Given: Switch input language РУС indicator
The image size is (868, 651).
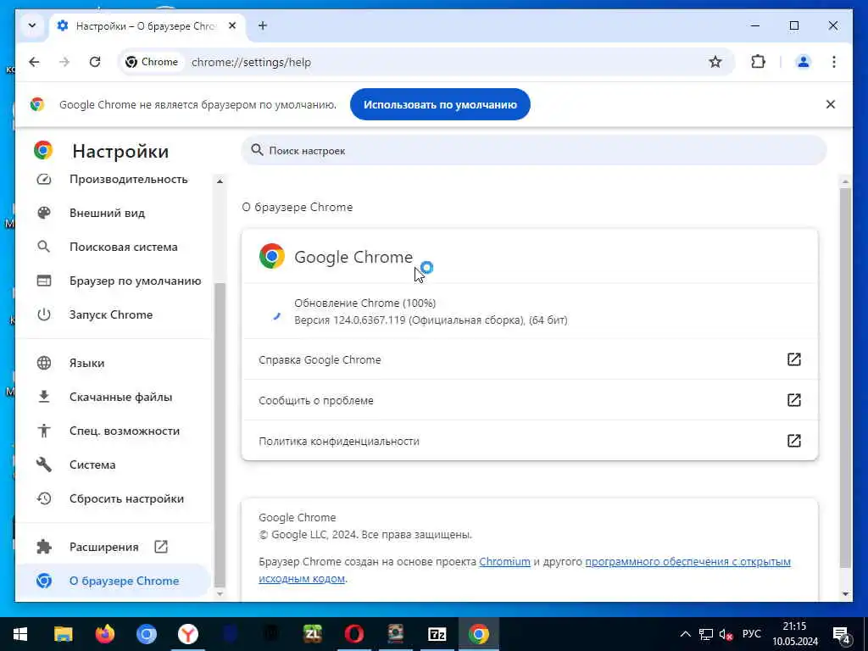Looking at the screenshot, I should (x=751, y=634).
